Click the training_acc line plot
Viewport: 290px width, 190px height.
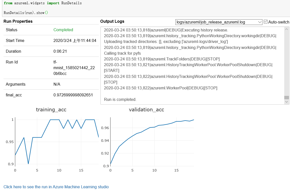pyautogui.click(x=57, y=142)
